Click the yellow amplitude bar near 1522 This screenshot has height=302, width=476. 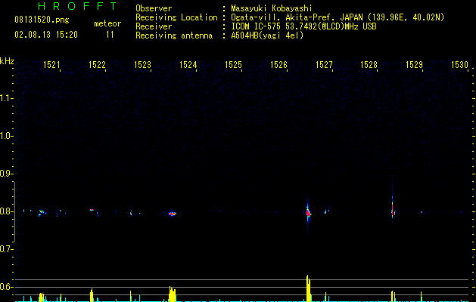tap(92, 295)
